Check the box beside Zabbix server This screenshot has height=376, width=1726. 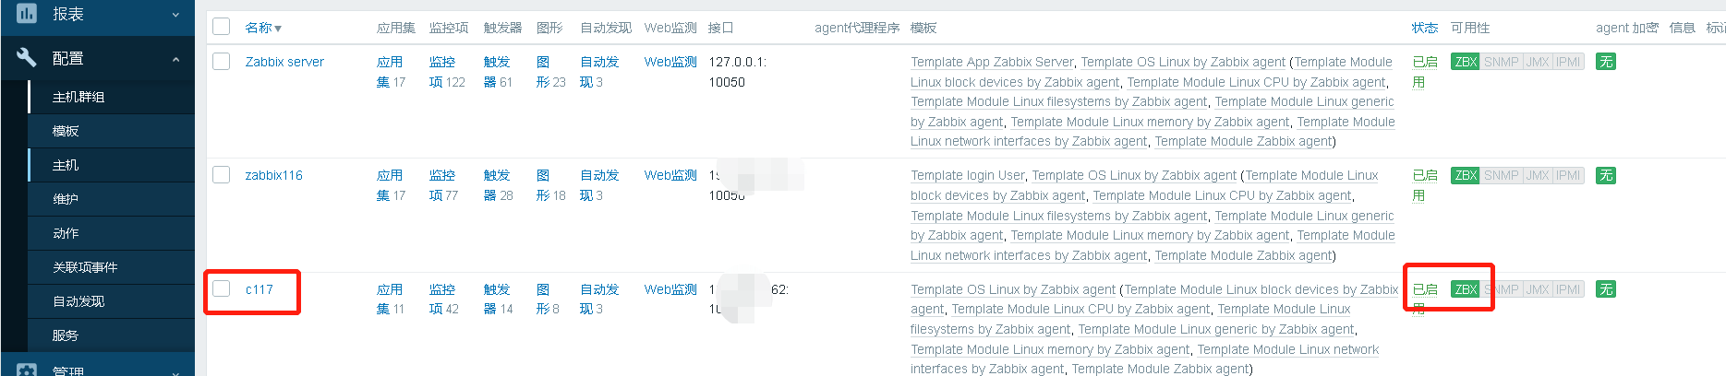[222, 62]
